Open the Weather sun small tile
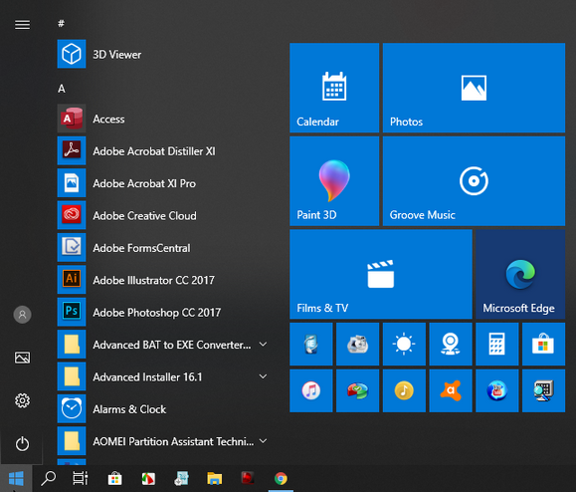576x492 pixels. tap(404, 344)
